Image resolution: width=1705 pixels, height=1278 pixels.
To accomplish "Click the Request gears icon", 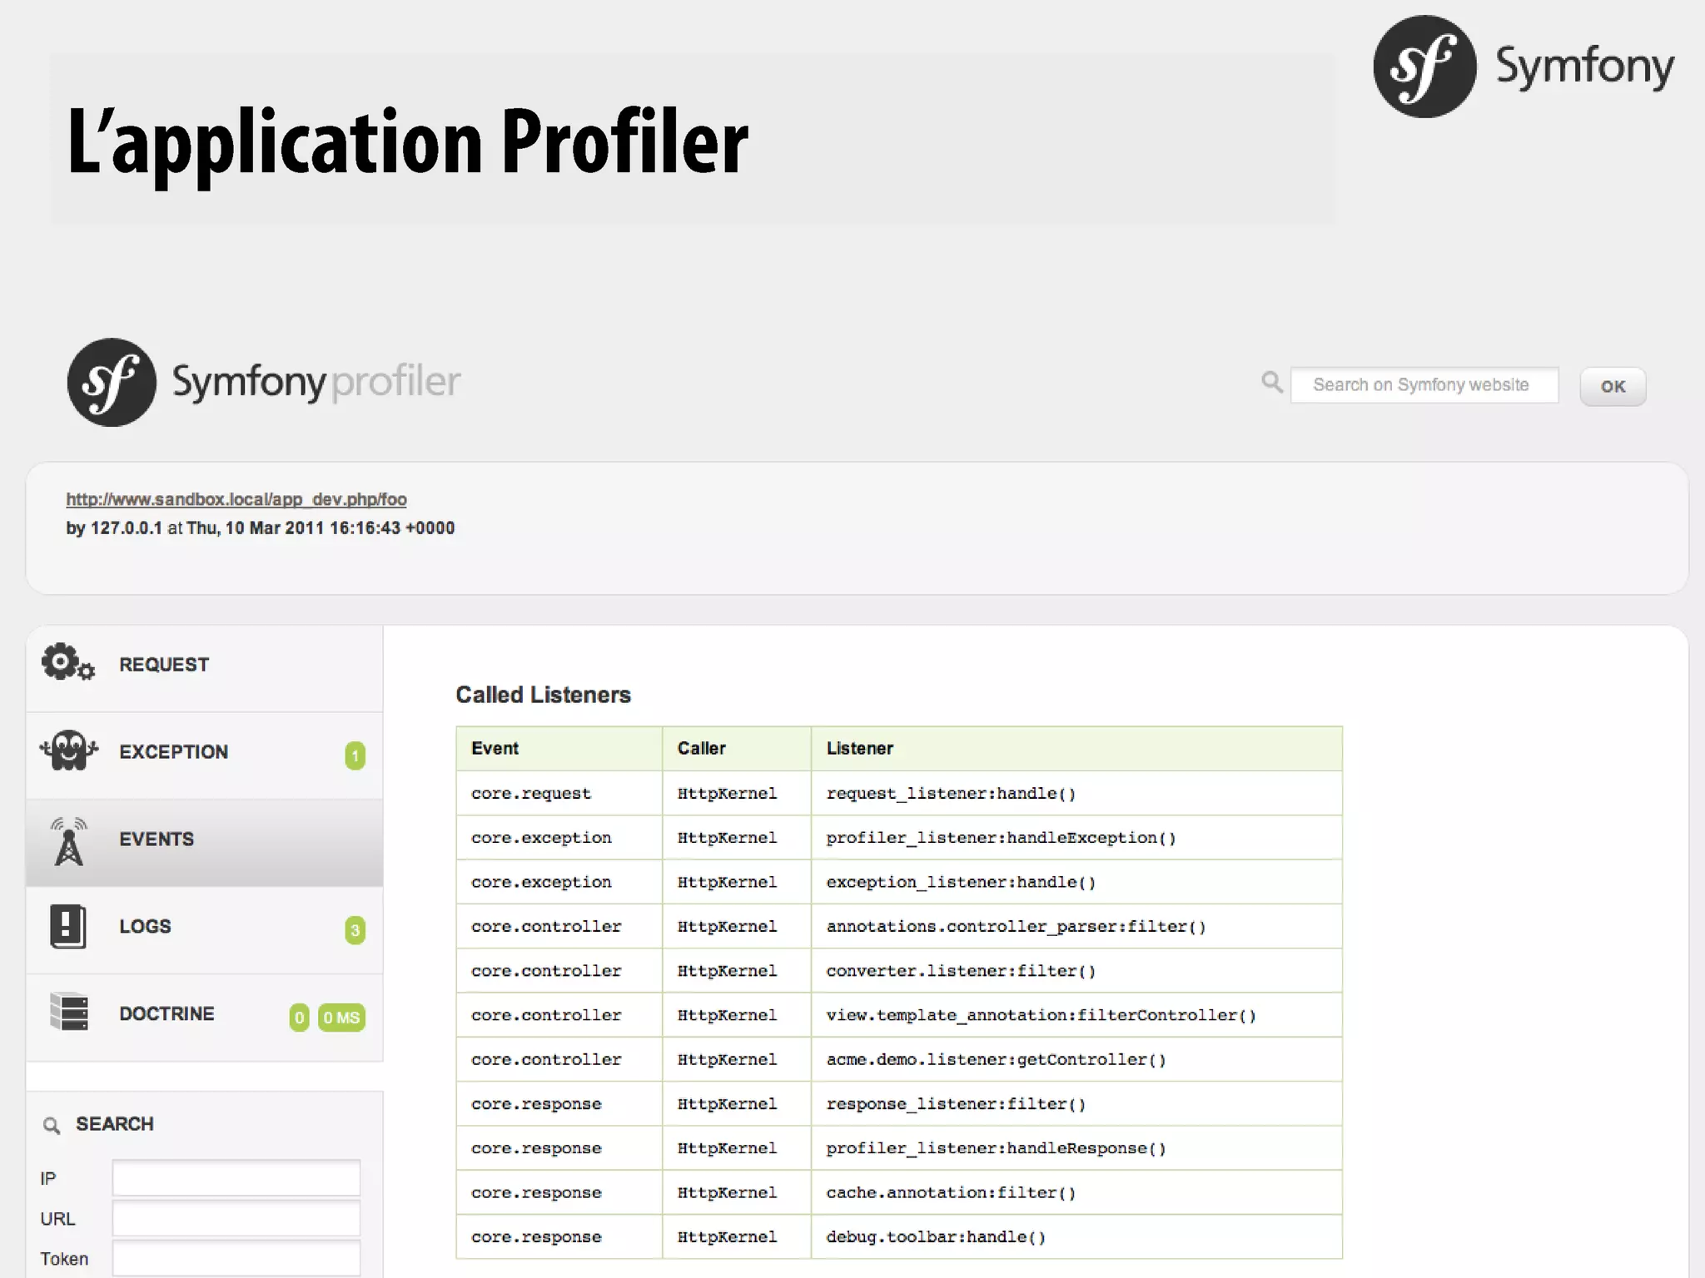I will coord(68,663).
